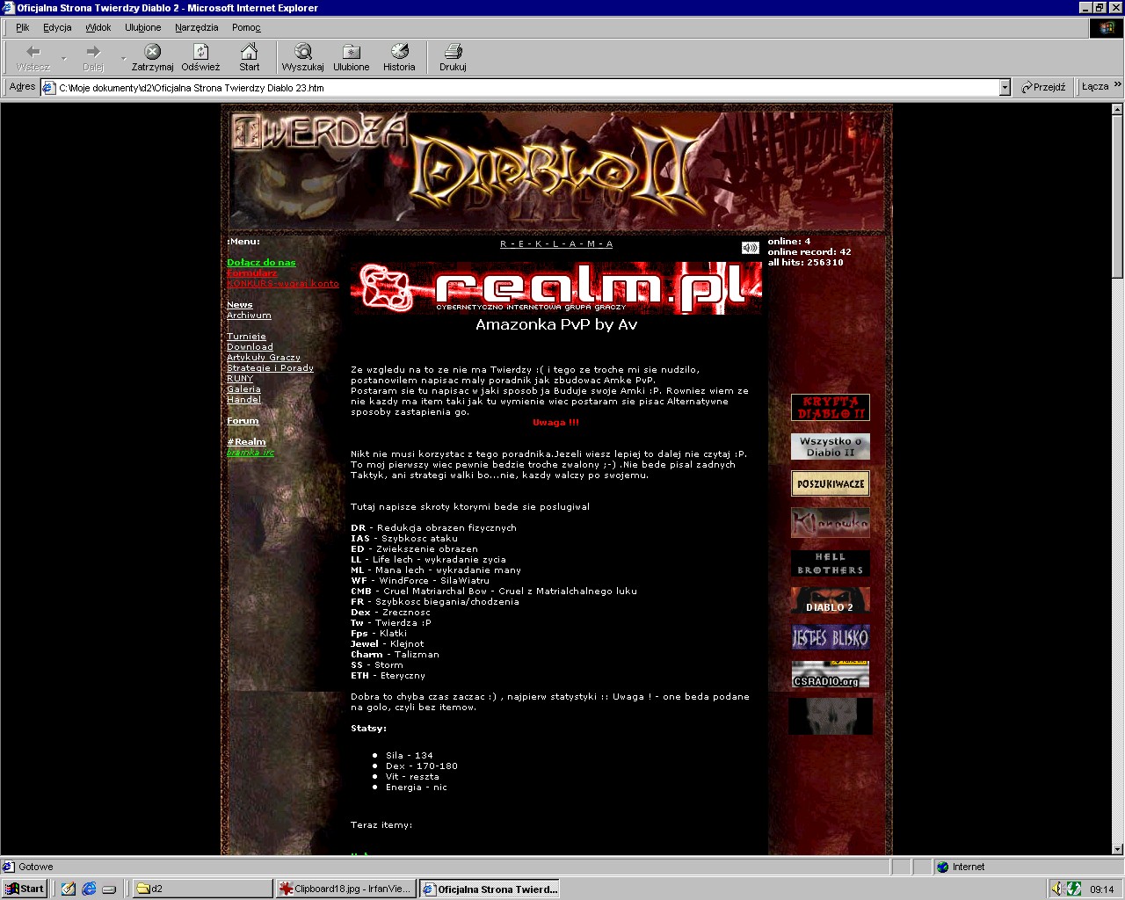
Task: Click the Drukuj print toolbar icon
Action: coord(453,52)
